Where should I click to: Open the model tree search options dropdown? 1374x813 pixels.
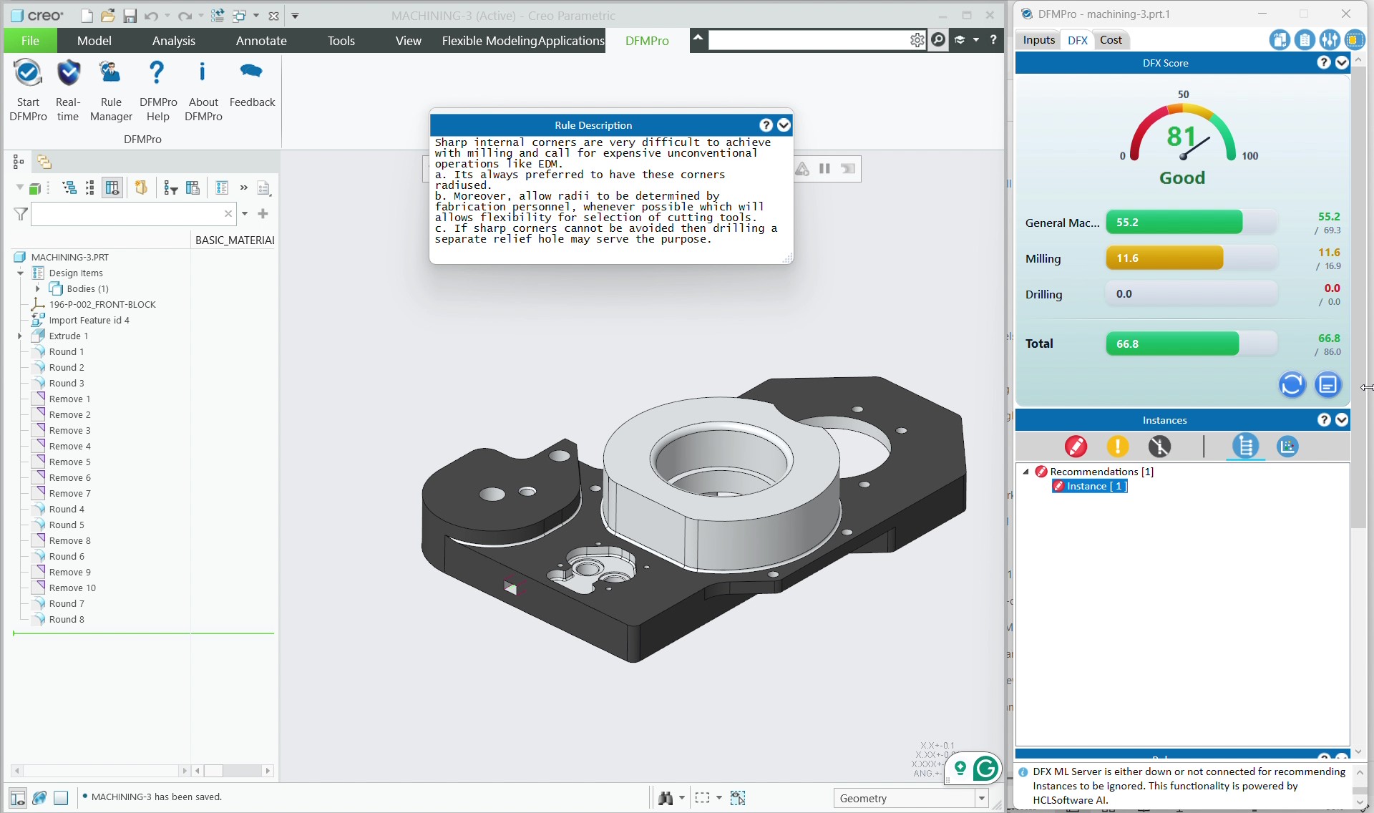coord(245,214)
